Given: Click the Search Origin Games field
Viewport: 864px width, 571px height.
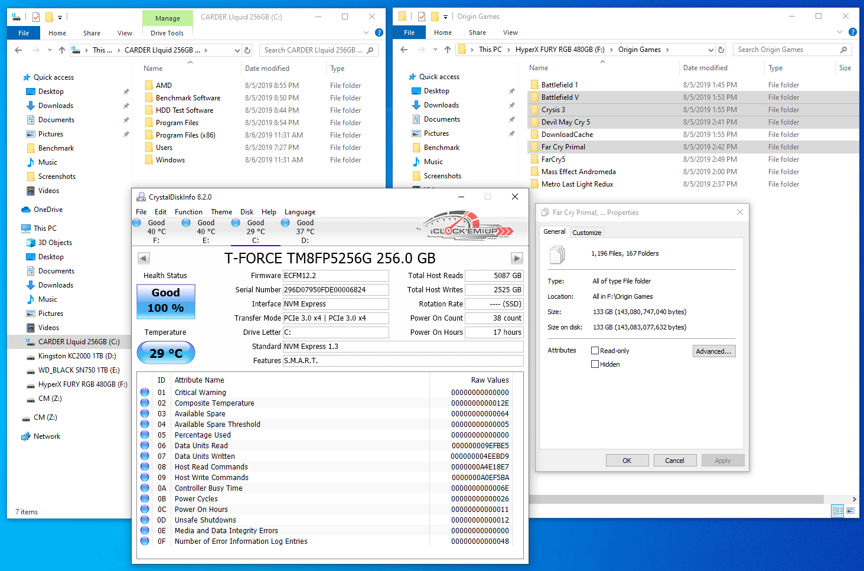Looking at the screenshot, I should tap(785, 50).
